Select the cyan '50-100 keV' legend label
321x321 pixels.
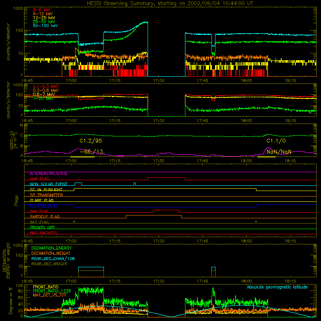click(45, 26)
